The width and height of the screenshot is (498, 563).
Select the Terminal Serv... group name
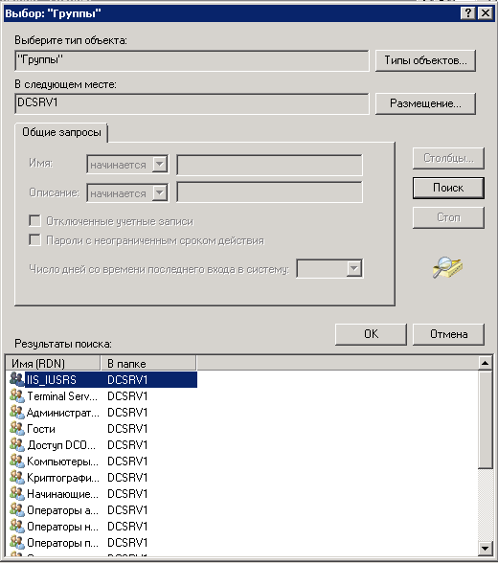coord(62,396)
